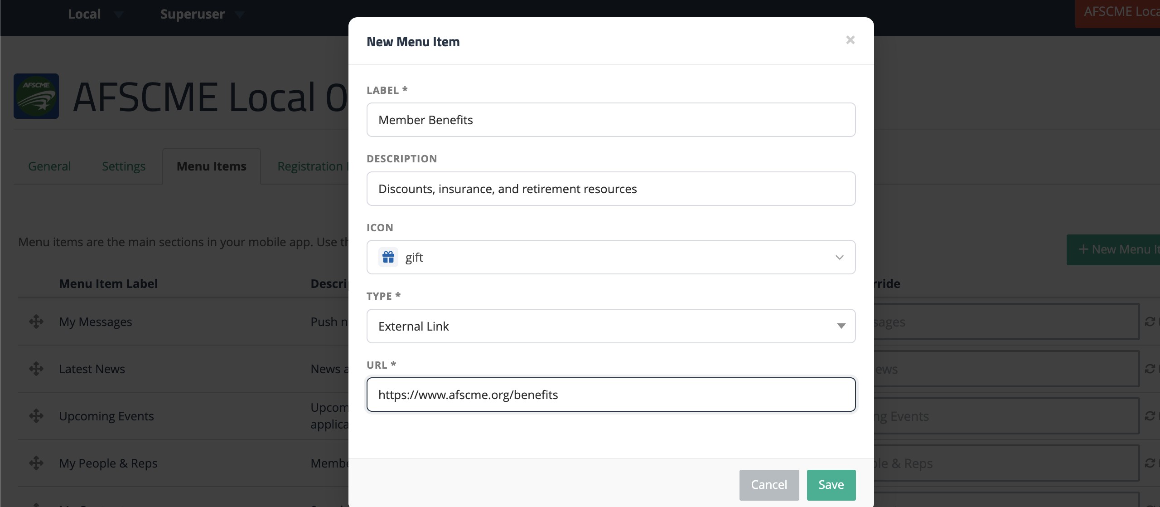The height and width of the screenshot is (507, 1160).
Task: Close the New Menu Item dialog
Action: 850,40
